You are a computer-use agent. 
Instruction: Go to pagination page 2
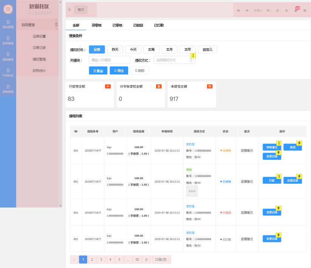92,259
